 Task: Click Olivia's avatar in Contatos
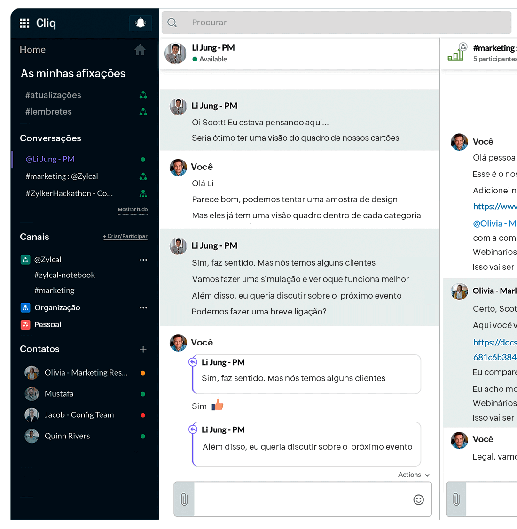pos(32,373)
